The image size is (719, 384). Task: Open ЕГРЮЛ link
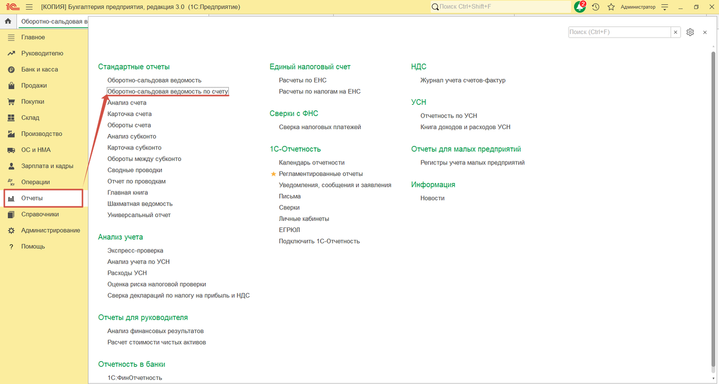[289, 230]
